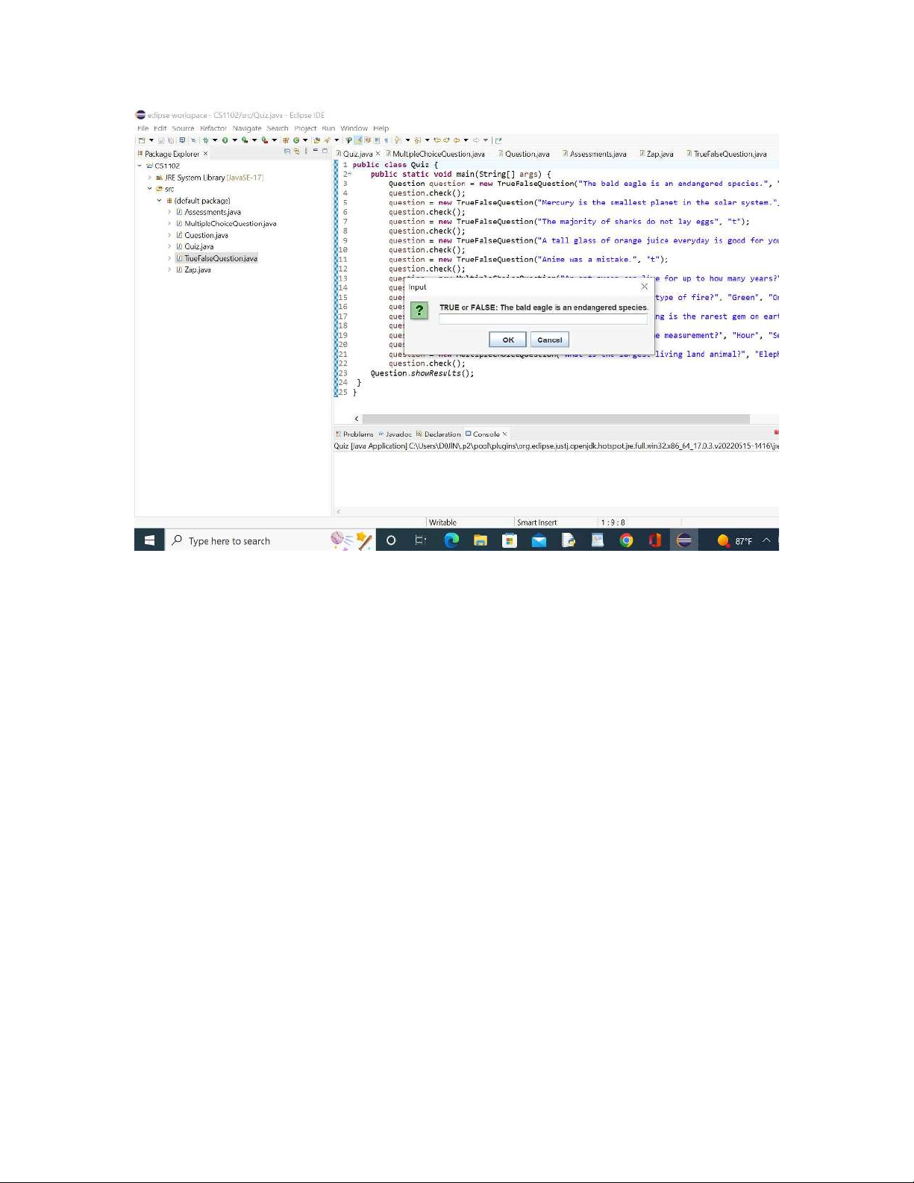Open the Run dropdown arrow next to Run button
The image size is (914, 1183).
(234, 140)
